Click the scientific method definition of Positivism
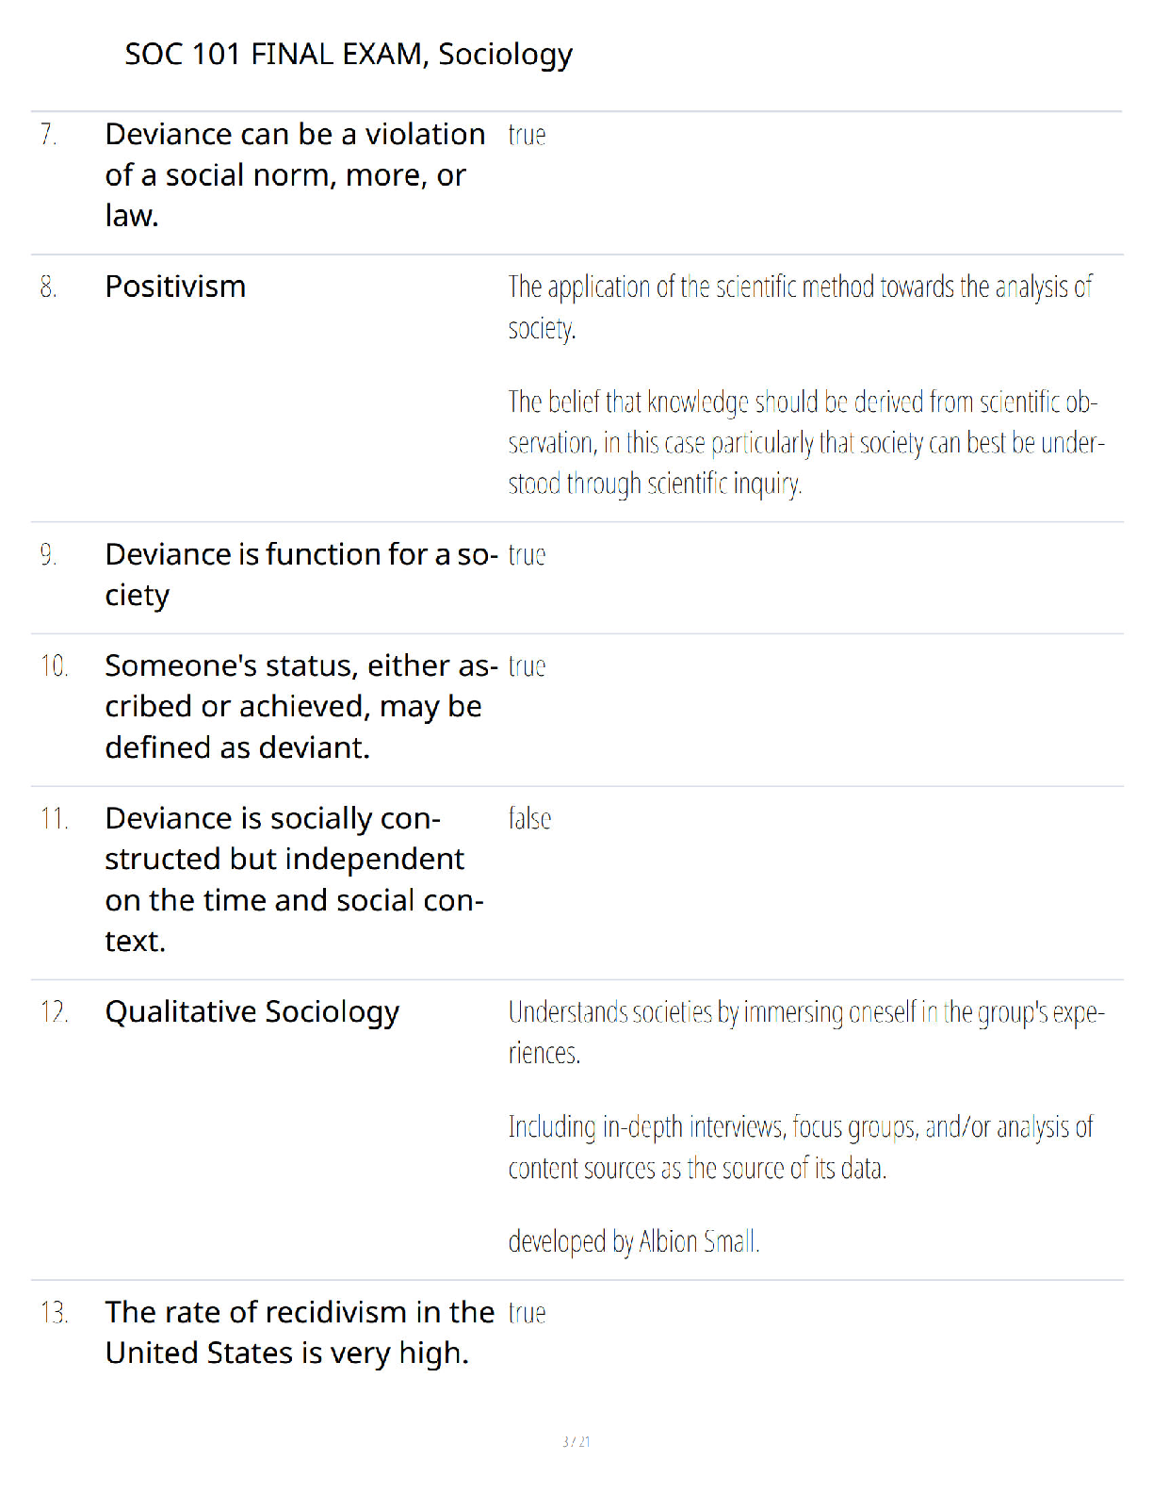Image resolution: width=1153 pixels, height=1493 pixels. coord(801,307)
